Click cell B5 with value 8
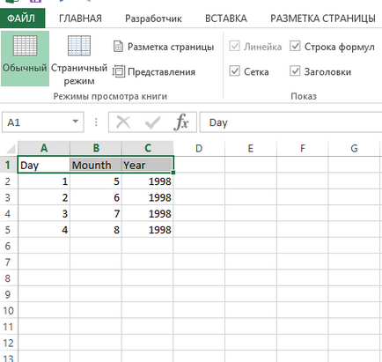The height and width of the screenshot is (362, 382). coord(96,230)
